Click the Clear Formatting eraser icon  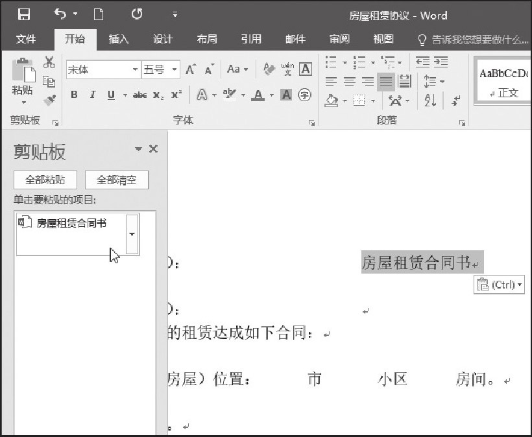tap(268, 69)
